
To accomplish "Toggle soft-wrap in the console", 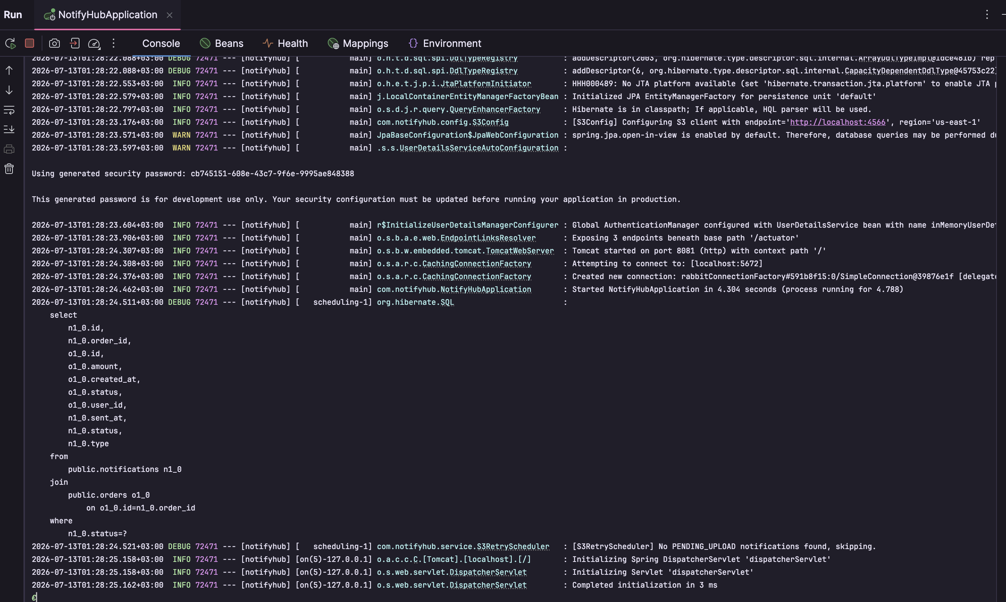I will pyautogui.click(x=9, y=110).
